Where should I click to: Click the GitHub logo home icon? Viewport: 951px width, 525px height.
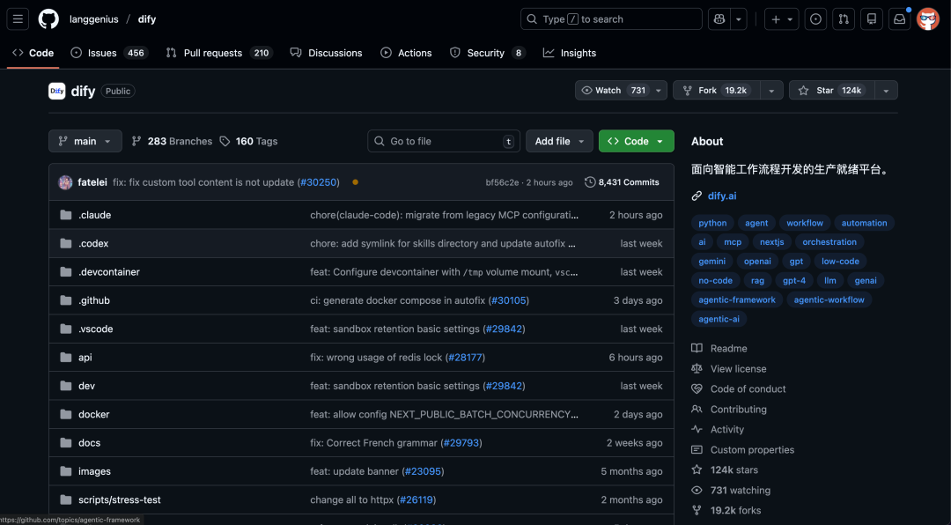pyautogui.click(x=48, y=18)
